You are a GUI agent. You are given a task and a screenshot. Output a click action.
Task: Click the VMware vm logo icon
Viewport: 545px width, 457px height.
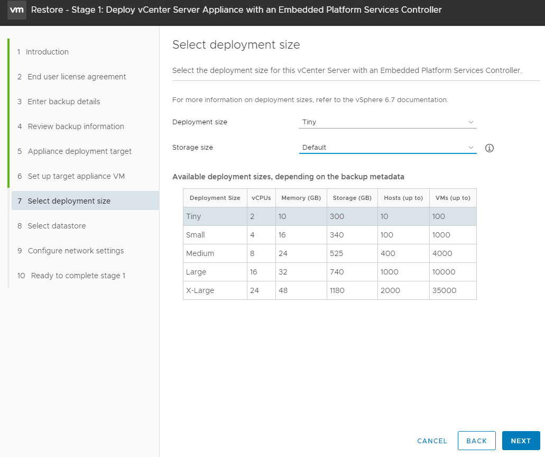coord(17,10)
